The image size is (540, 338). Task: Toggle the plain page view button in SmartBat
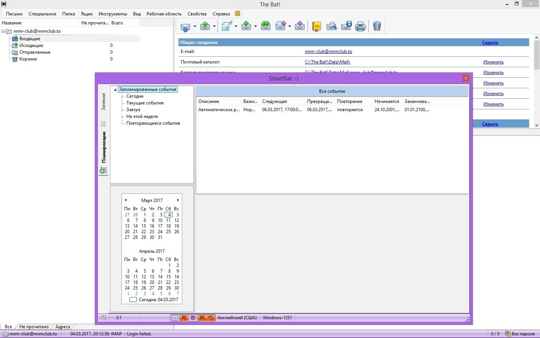[x=175, y=318]
